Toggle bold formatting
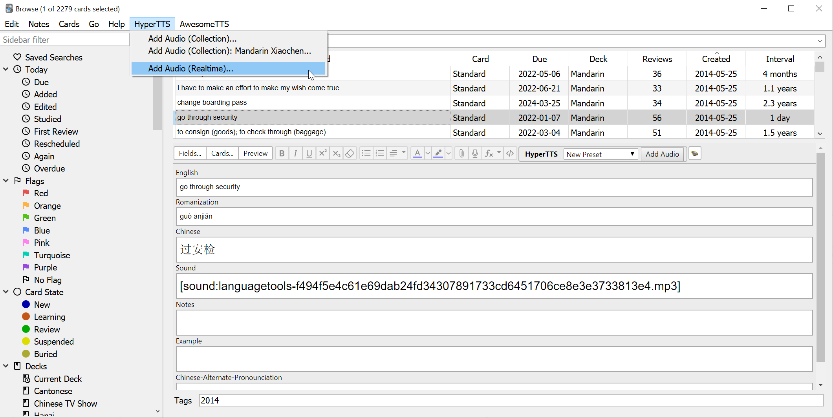The height and width of the screenshot is (418, 833). pyautogui.click(x=282, y=153)
